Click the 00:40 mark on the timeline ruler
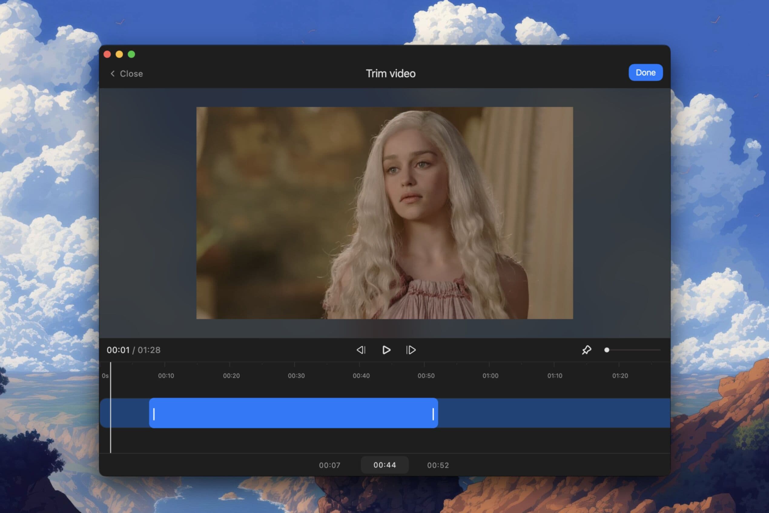This screenshot has height=513, width=769. click(x=361, y=376)
